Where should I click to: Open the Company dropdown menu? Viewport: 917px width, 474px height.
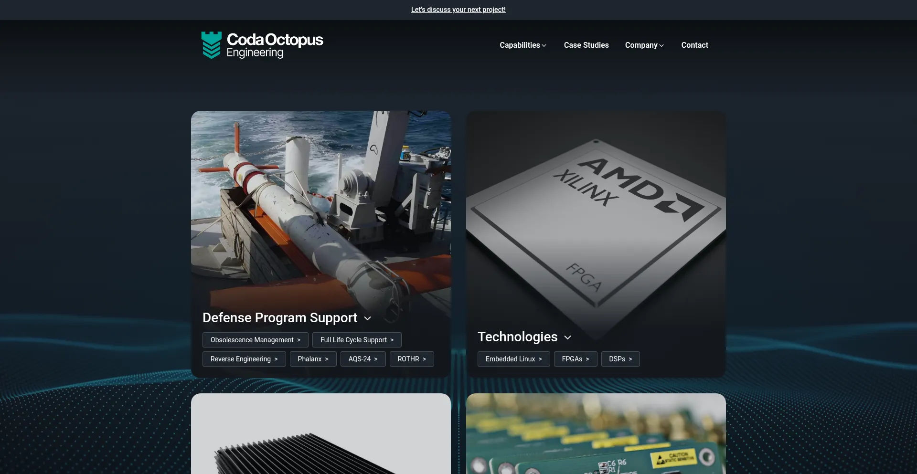coord(644,45)
